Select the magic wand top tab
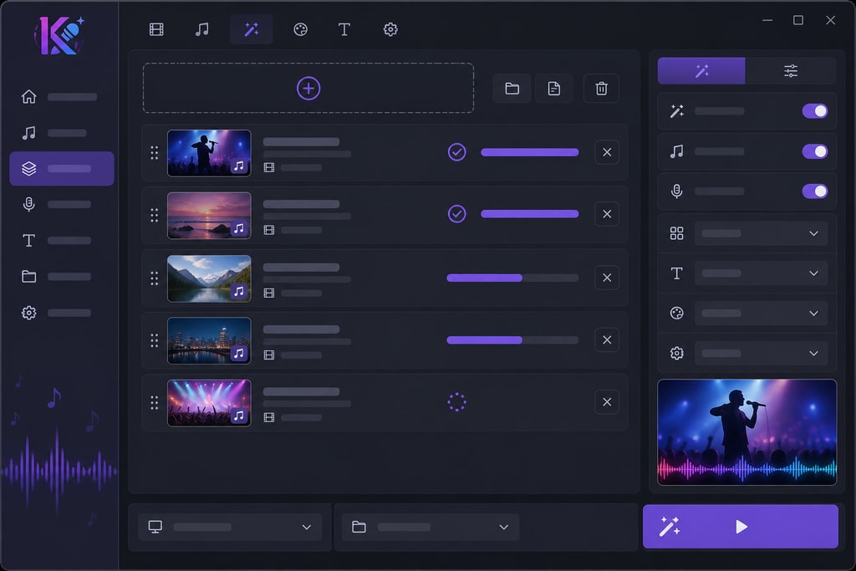 tap(251, 29)
